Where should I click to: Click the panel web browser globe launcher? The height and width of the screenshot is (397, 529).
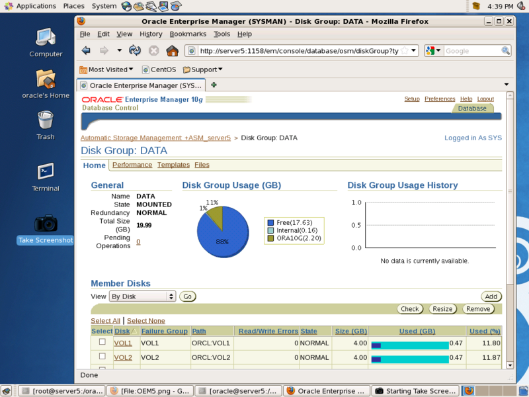coord(126,6)
